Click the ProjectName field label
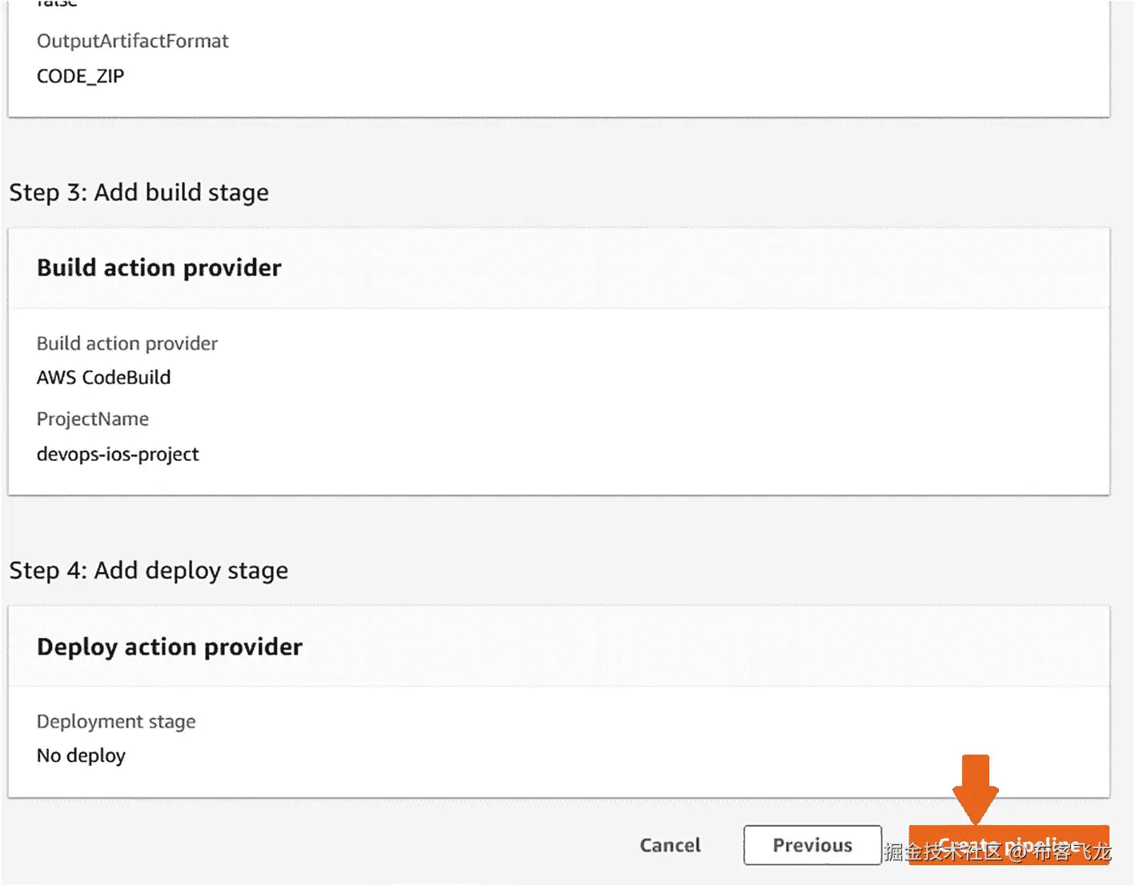1135x886 pixels. point(92,419)
